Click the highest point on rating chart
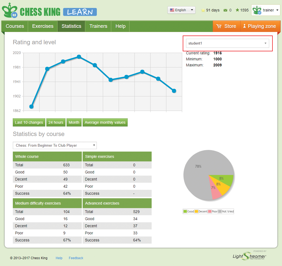 79,57
